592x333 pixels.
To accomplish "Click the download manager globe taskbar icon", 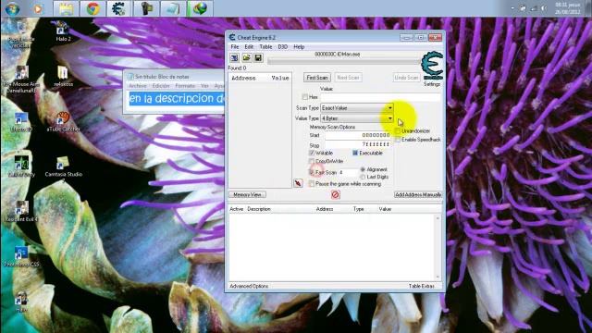I will coord(200,8).
